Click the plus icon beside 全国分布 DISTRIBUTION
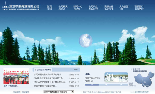The width and height of the screenshot is (155, 94). click(x=131, y=69)
